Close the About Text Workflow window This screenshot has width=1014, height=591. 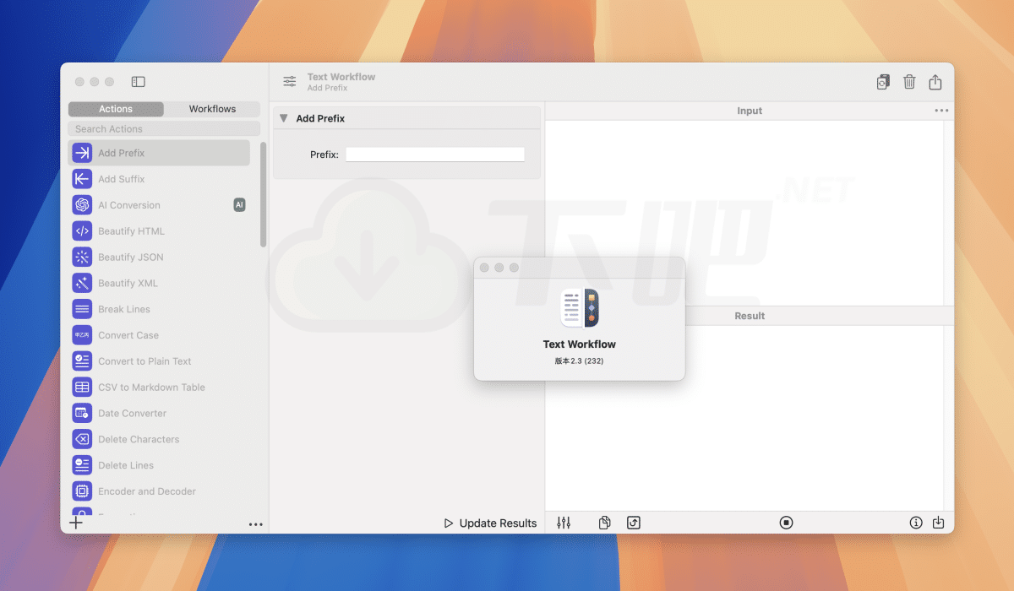(484, 268)
